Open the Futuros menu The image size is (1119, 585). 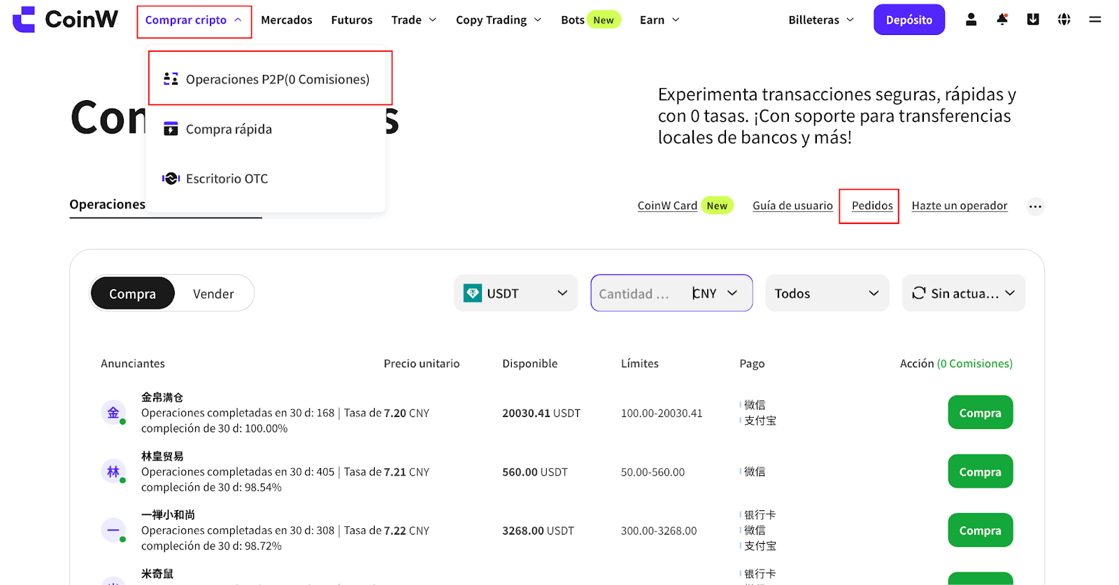coord(352,20)
